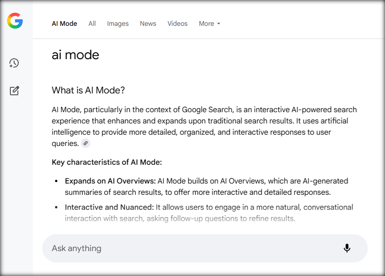This screenshot has height=276, width=385.
Task: Activate the microphone voice search icon
Action: [x=347, y=248]
